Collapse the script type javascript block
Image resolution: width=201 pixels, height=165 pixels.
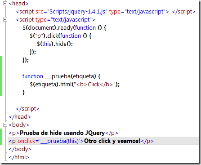pyautogui.click(x=5, y=19)
